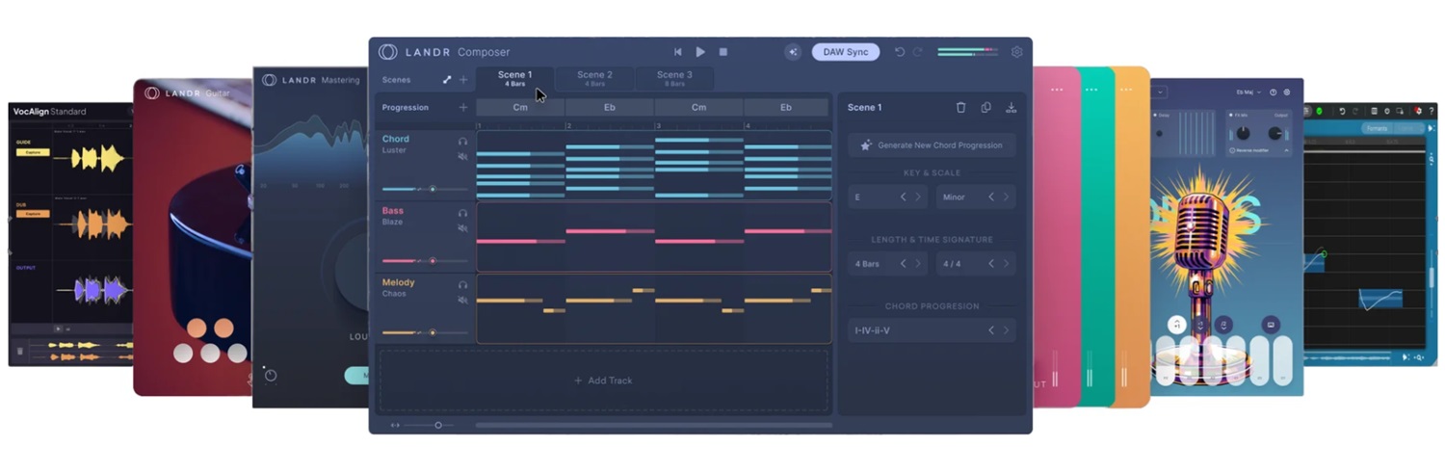Image resolution: width=1445 pixels, height=473 pixels.
Task: Stop Composer playback
Action: pos(723,52)
